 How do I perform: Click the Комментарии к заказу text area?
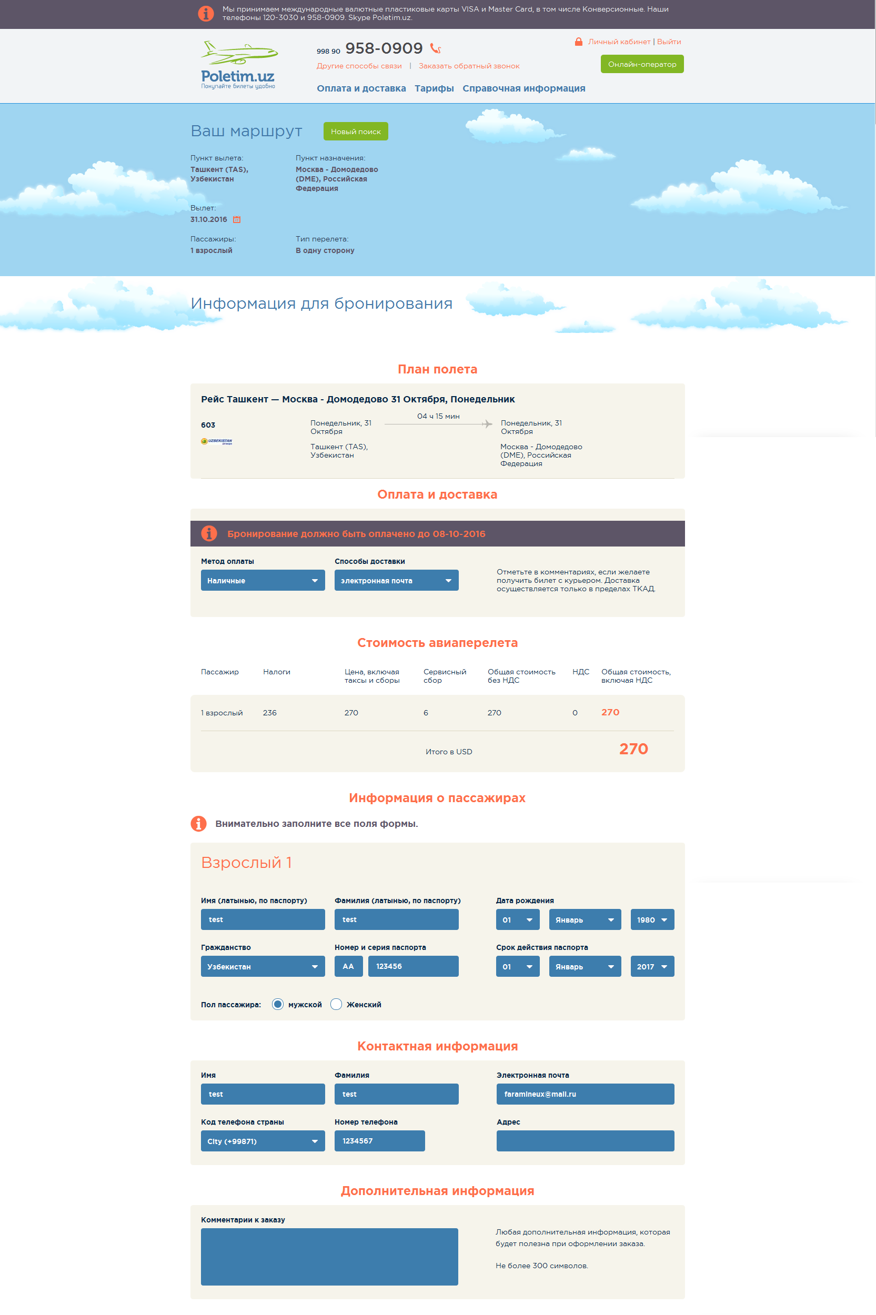[329, 1256]
